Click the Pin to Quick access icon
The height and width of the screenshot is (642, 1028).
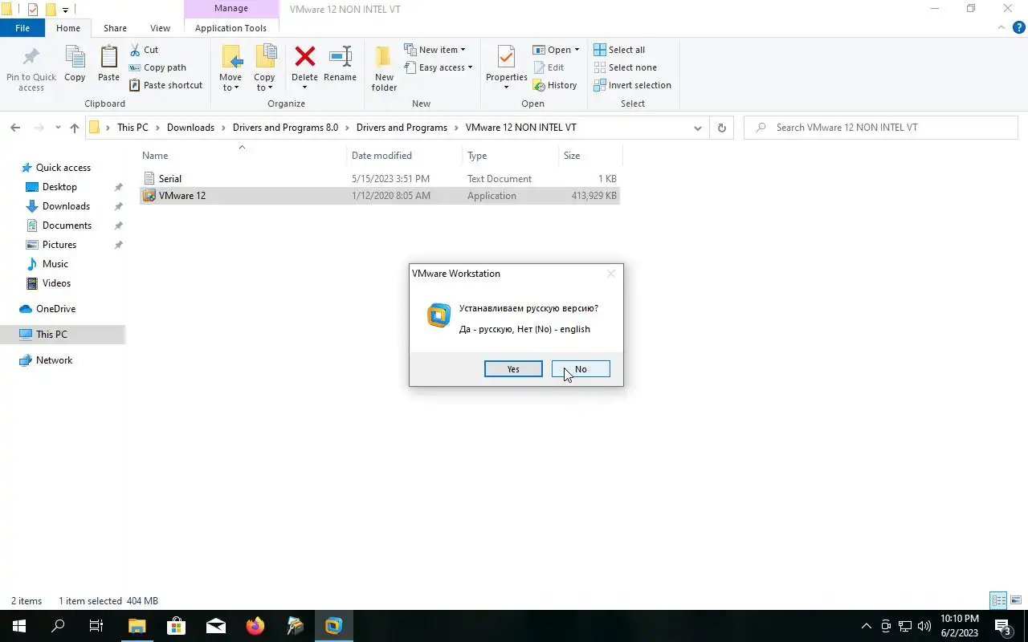click(x=31, y=68)
